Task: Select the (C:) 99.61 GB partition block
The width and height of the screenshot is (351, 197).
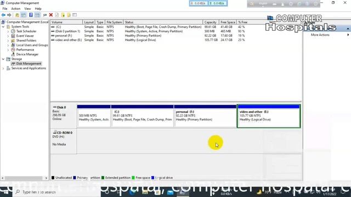Action: 143,116
